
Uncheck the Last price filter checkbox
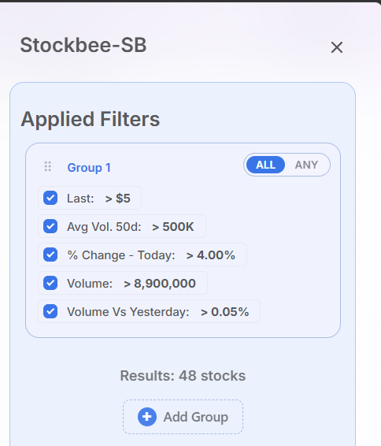point(50,198)
